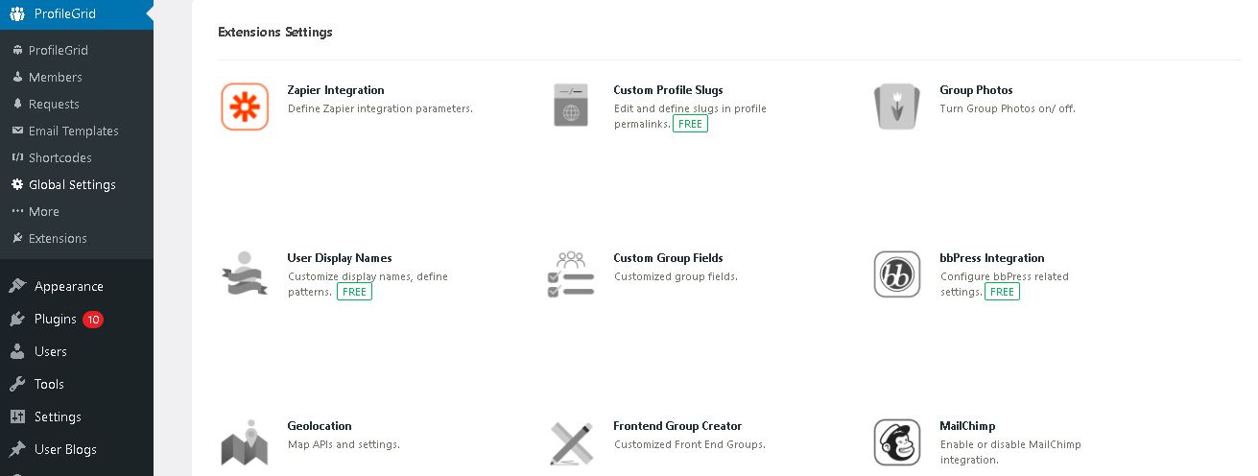The image size is (1258, 476).
Task: Click the Geolocation map icon
Action: (245, 441)
